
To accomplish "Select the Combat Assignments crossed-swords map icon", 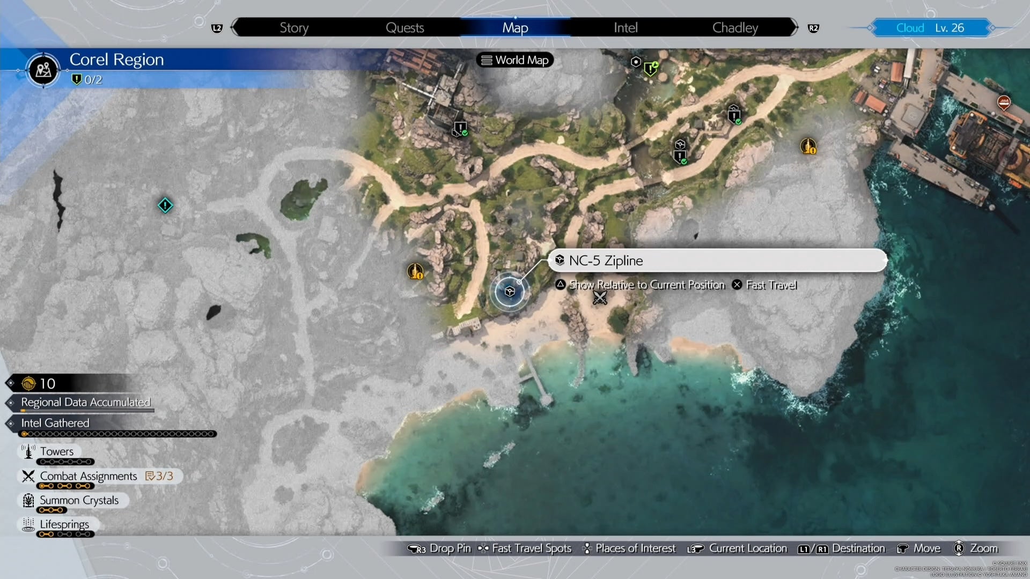I will click(x=600, y=299).
